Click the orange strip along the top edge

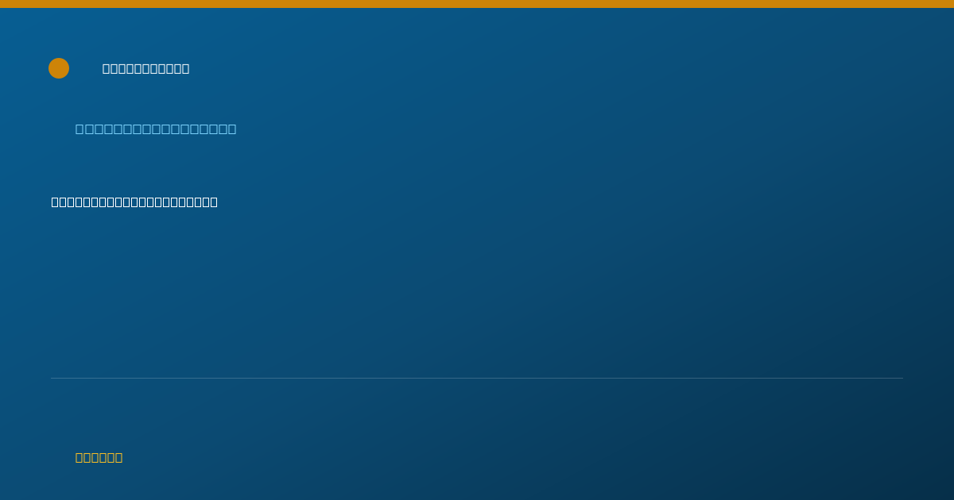(x=477, y=4)
